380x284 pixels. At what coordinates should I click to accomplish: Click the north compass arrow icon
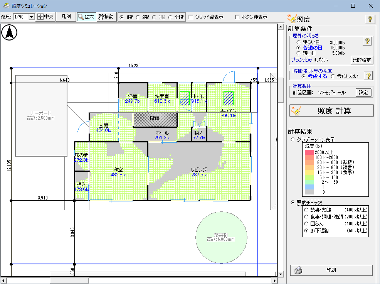(x=9, y=32)
